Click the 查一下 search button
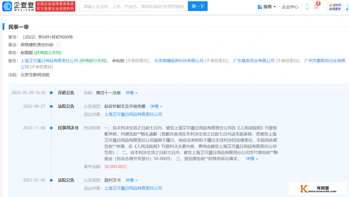 (x=198, y=6)
